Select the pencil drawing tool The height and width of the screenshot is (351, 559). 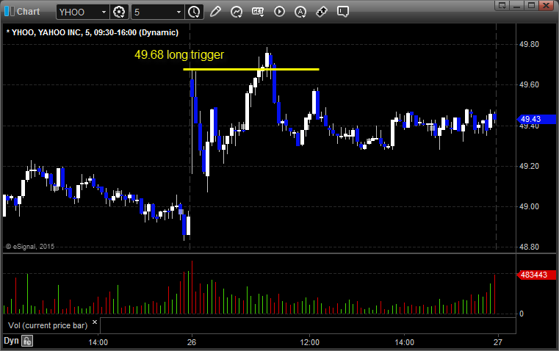point(215,12)
